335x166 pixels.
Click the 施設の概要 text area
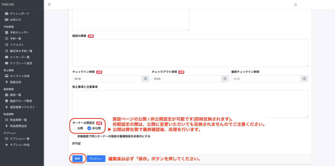[190, 53]
